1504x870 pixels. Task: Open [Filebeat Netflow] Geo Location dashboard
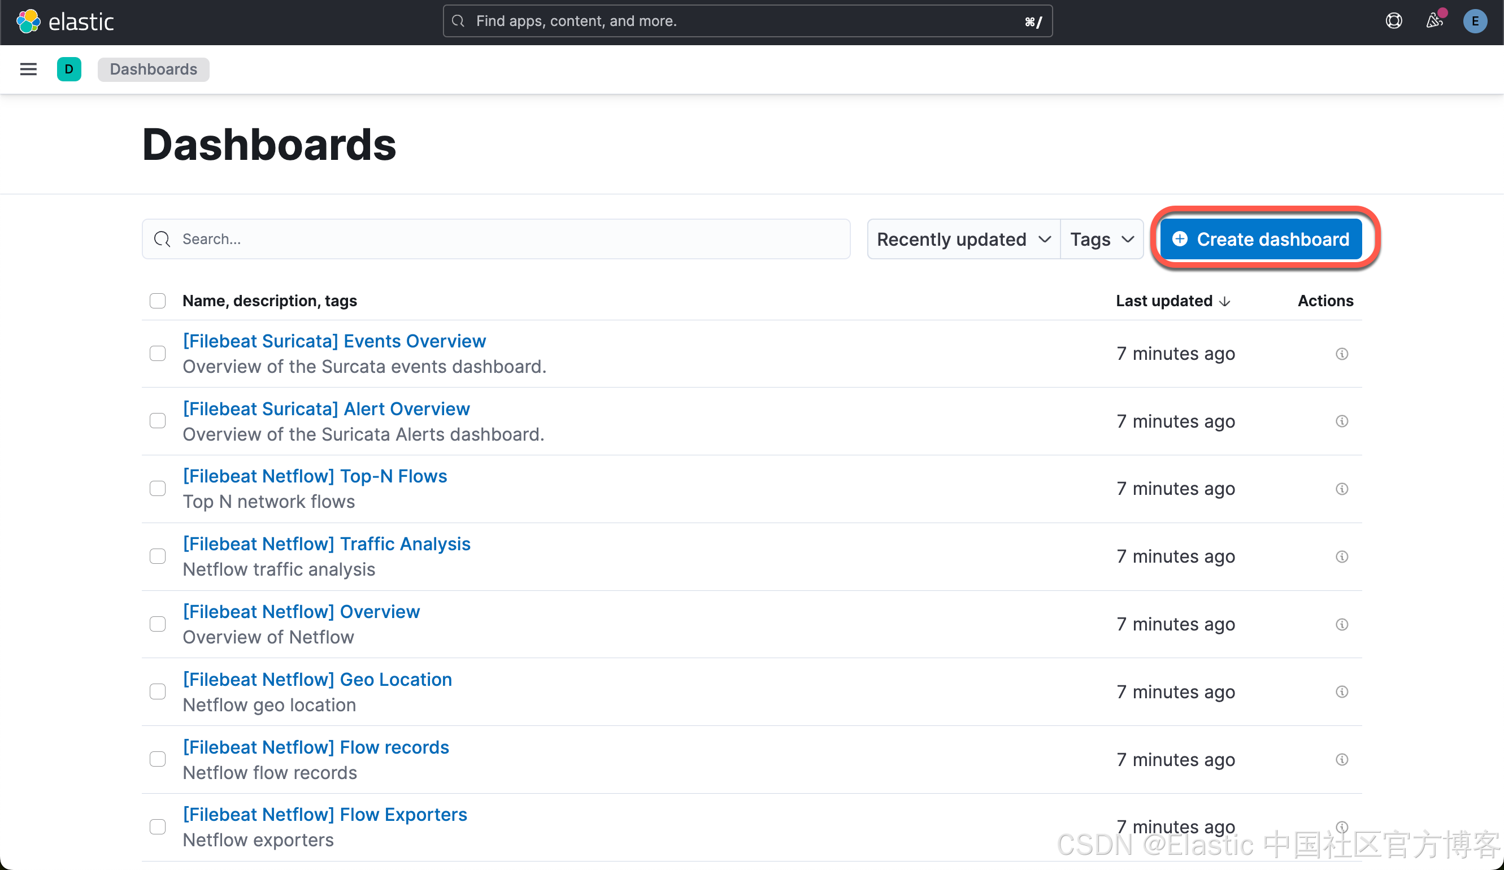coord(318,680)
